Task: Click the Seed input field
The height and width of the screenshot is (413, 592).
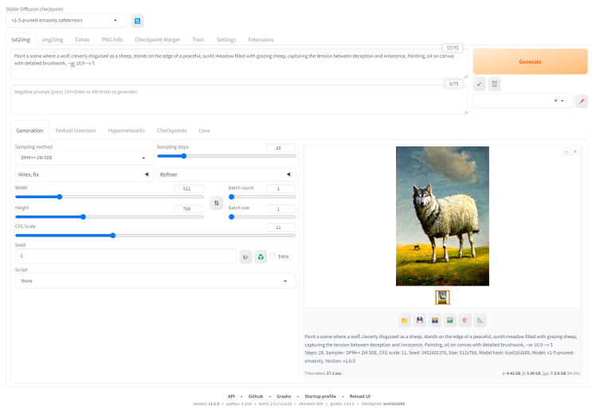Action: [x=126, y=256]
